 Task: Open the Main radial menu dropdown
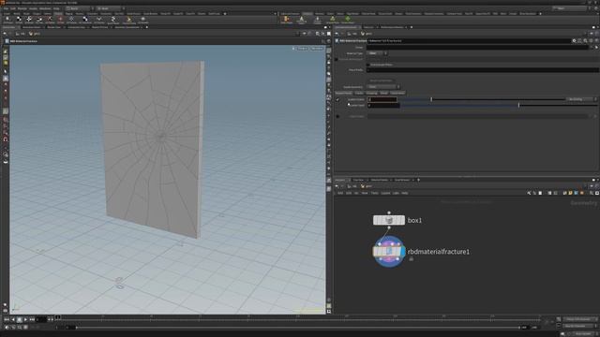tap(111, 8)
